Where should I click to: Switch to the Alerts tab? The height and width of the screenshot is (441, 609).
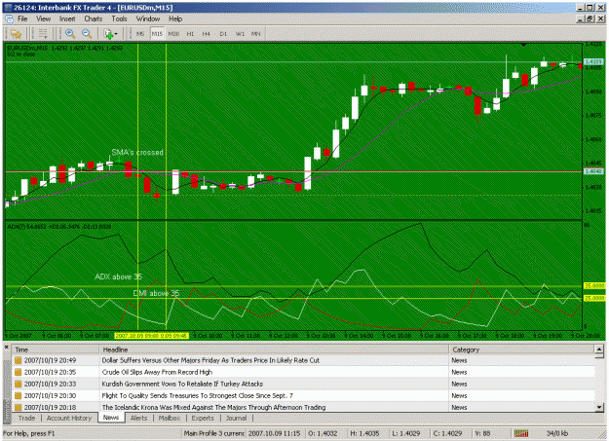(138, 418)
